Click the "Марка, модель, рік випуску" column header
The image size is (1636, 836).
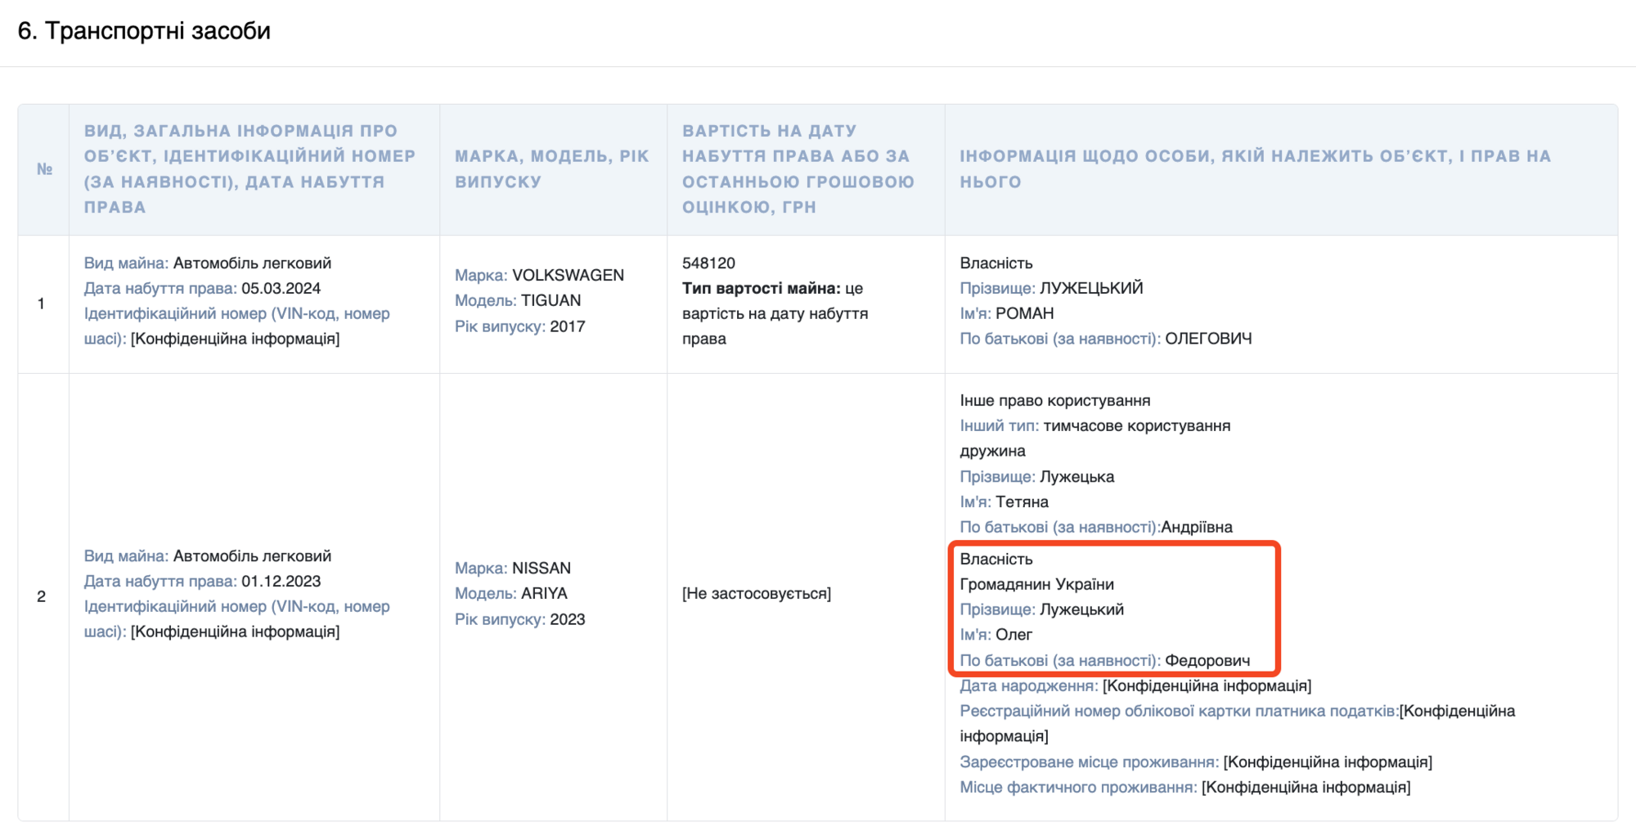[551, 169]
